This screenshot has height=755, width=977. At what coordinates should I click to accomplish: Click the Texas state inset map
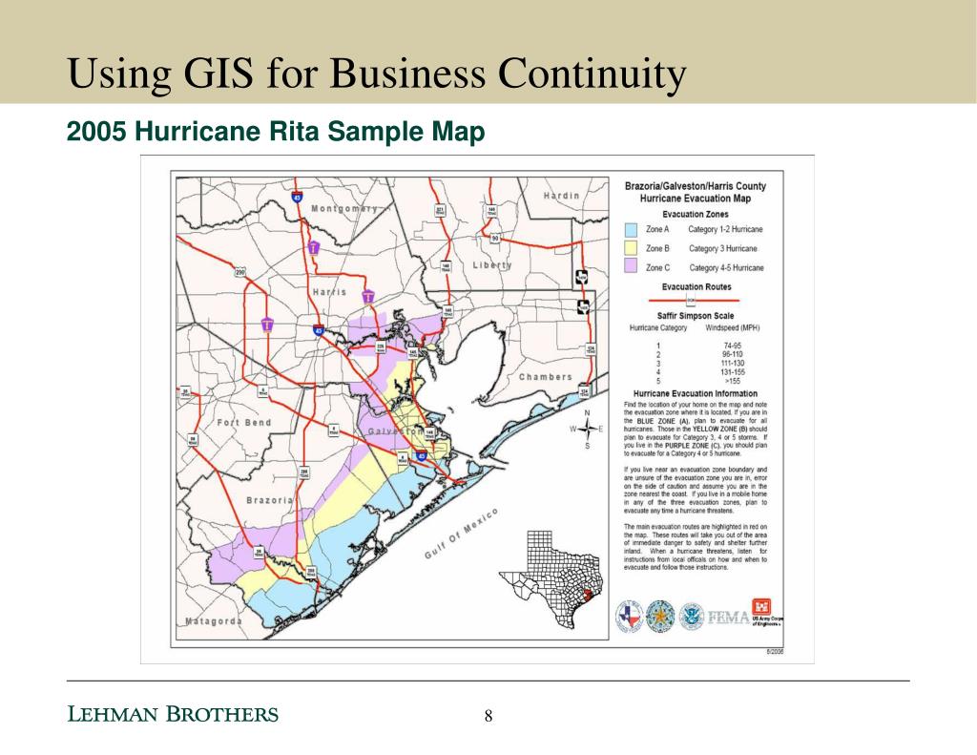pos(551,579)
